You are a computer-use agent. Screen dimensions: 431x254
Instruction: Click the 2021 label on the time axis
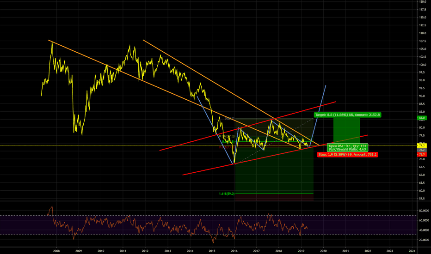click(x=345, y=251)
